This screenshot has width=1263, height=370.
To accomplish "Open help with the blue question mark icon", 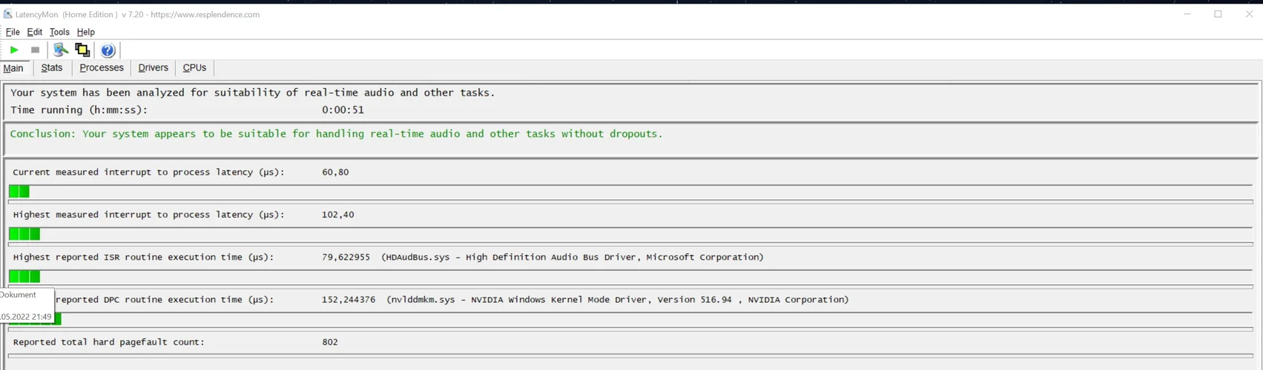I will click(108, 50).
